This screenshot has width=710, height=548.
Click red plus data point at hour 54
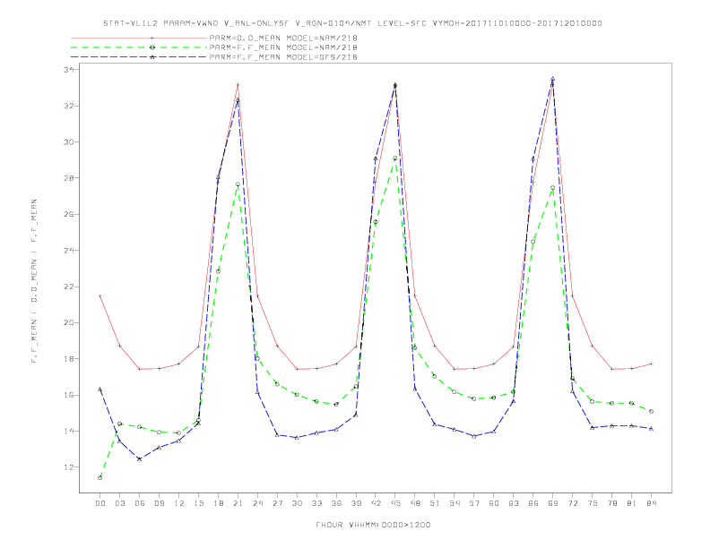455,369
